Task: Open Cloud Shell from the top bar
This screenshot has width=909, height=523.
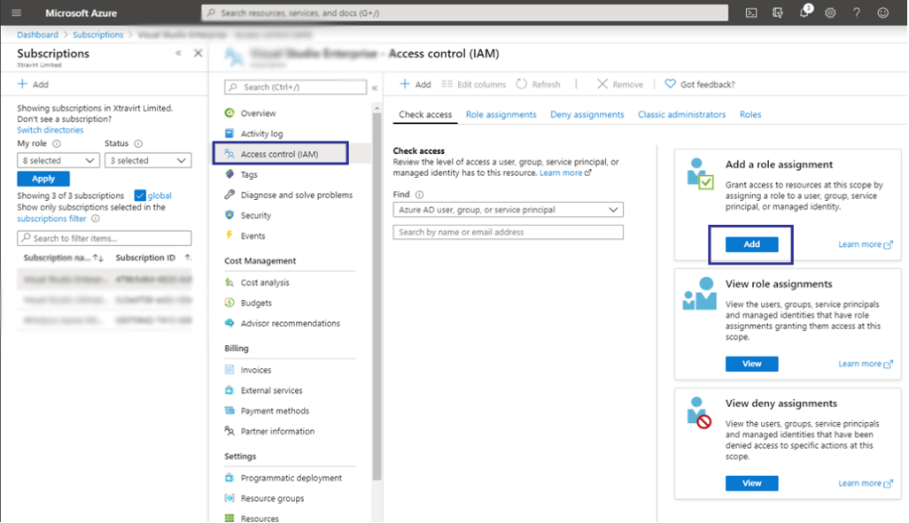Action: [x=750, y=12]
